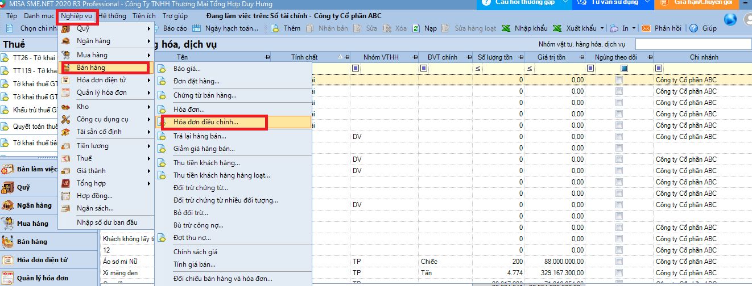Select Thu tiền khách hàng hàng loạt
This screenshot has width=752, height=286.
coord(234,175)
